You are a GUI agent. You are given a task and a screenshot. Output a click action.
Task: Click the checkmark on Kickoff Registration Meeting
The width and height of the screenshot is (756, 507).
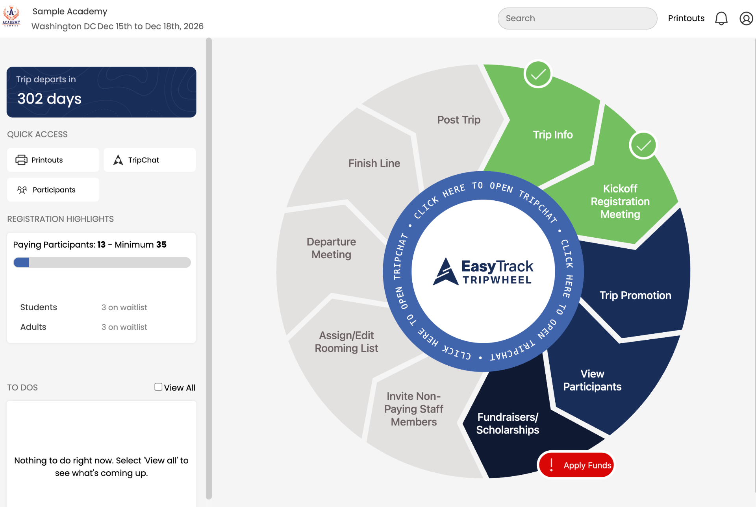click(643, 145)
